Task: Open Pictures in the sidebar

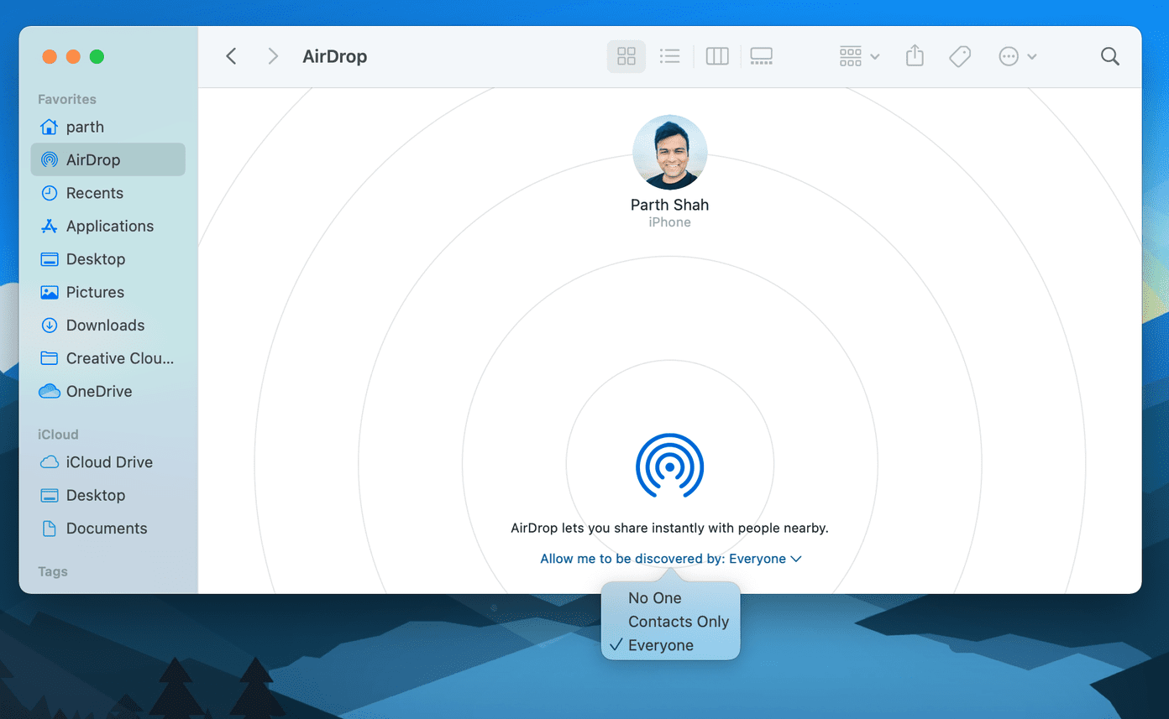Action: tap(108, 292)
